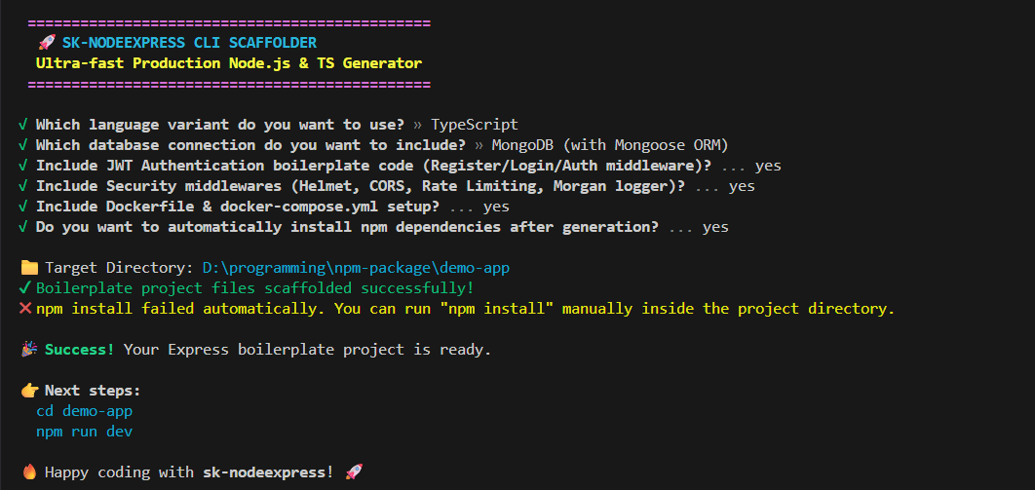The width and height of the screenshot is (1035, 490).
Task: Click the checkmark beside the database connection question
Action: click(23, 145)
